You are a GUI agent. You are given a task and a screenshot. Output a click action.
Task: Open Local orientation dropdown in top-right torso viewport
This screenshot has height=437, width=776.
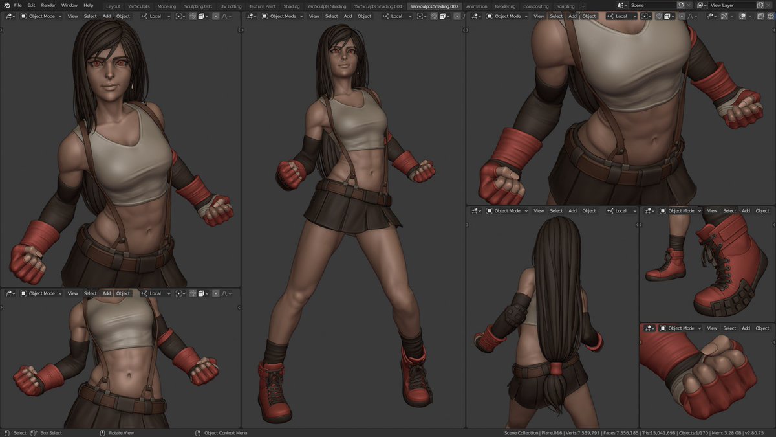click(621, 16)
